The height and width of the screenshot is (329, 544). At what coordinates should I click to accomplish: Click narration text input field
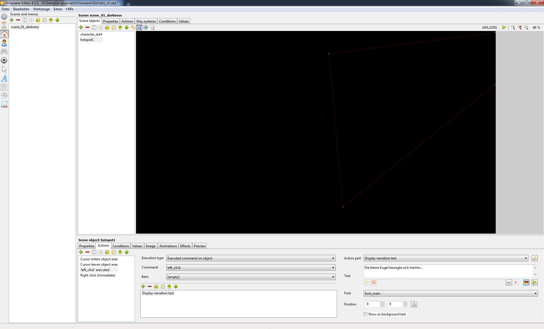click(448, 271)
